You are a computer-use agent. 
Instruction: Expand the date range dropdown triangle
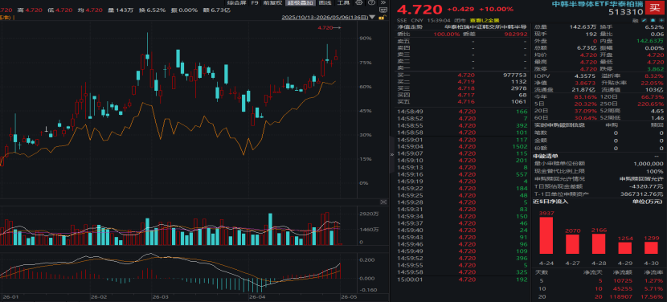pyautogui.click(x=373, y=18)
